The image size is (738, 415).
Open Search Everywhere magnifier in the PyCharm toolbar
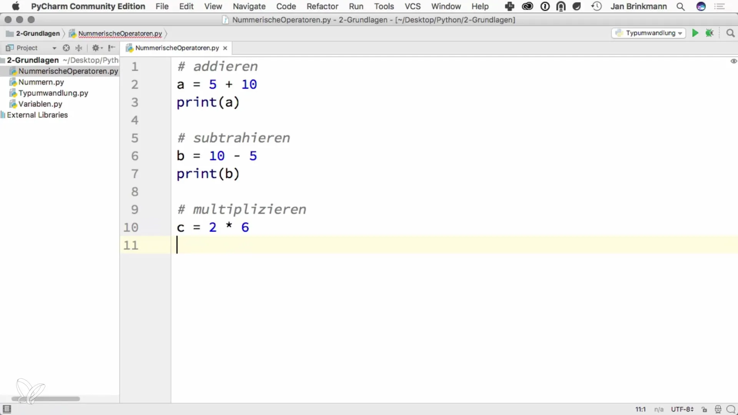coord(730,33)
